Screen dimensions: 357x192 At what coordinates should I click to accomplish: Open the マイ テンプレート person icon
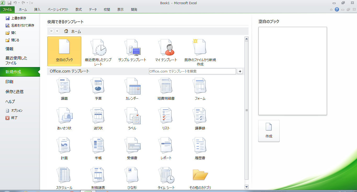click(x=166, y=48)
